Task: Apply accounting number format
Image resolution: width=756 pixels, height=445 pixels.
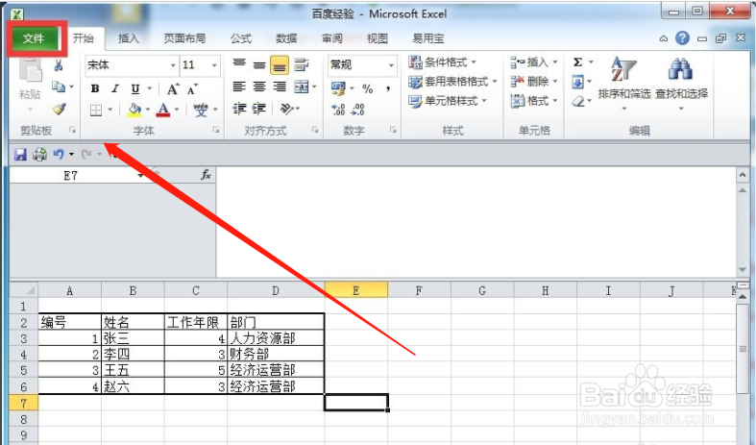Action: pyautogui.click(x=338, y=88)
